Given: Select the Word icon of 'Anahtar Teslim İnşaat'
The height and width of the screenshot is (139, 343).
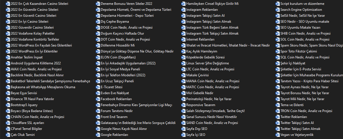Looking at the screenshot, I should coord(8,57).
